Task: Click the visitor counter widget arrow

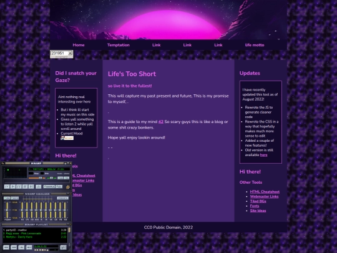Action: click(71, 53)
